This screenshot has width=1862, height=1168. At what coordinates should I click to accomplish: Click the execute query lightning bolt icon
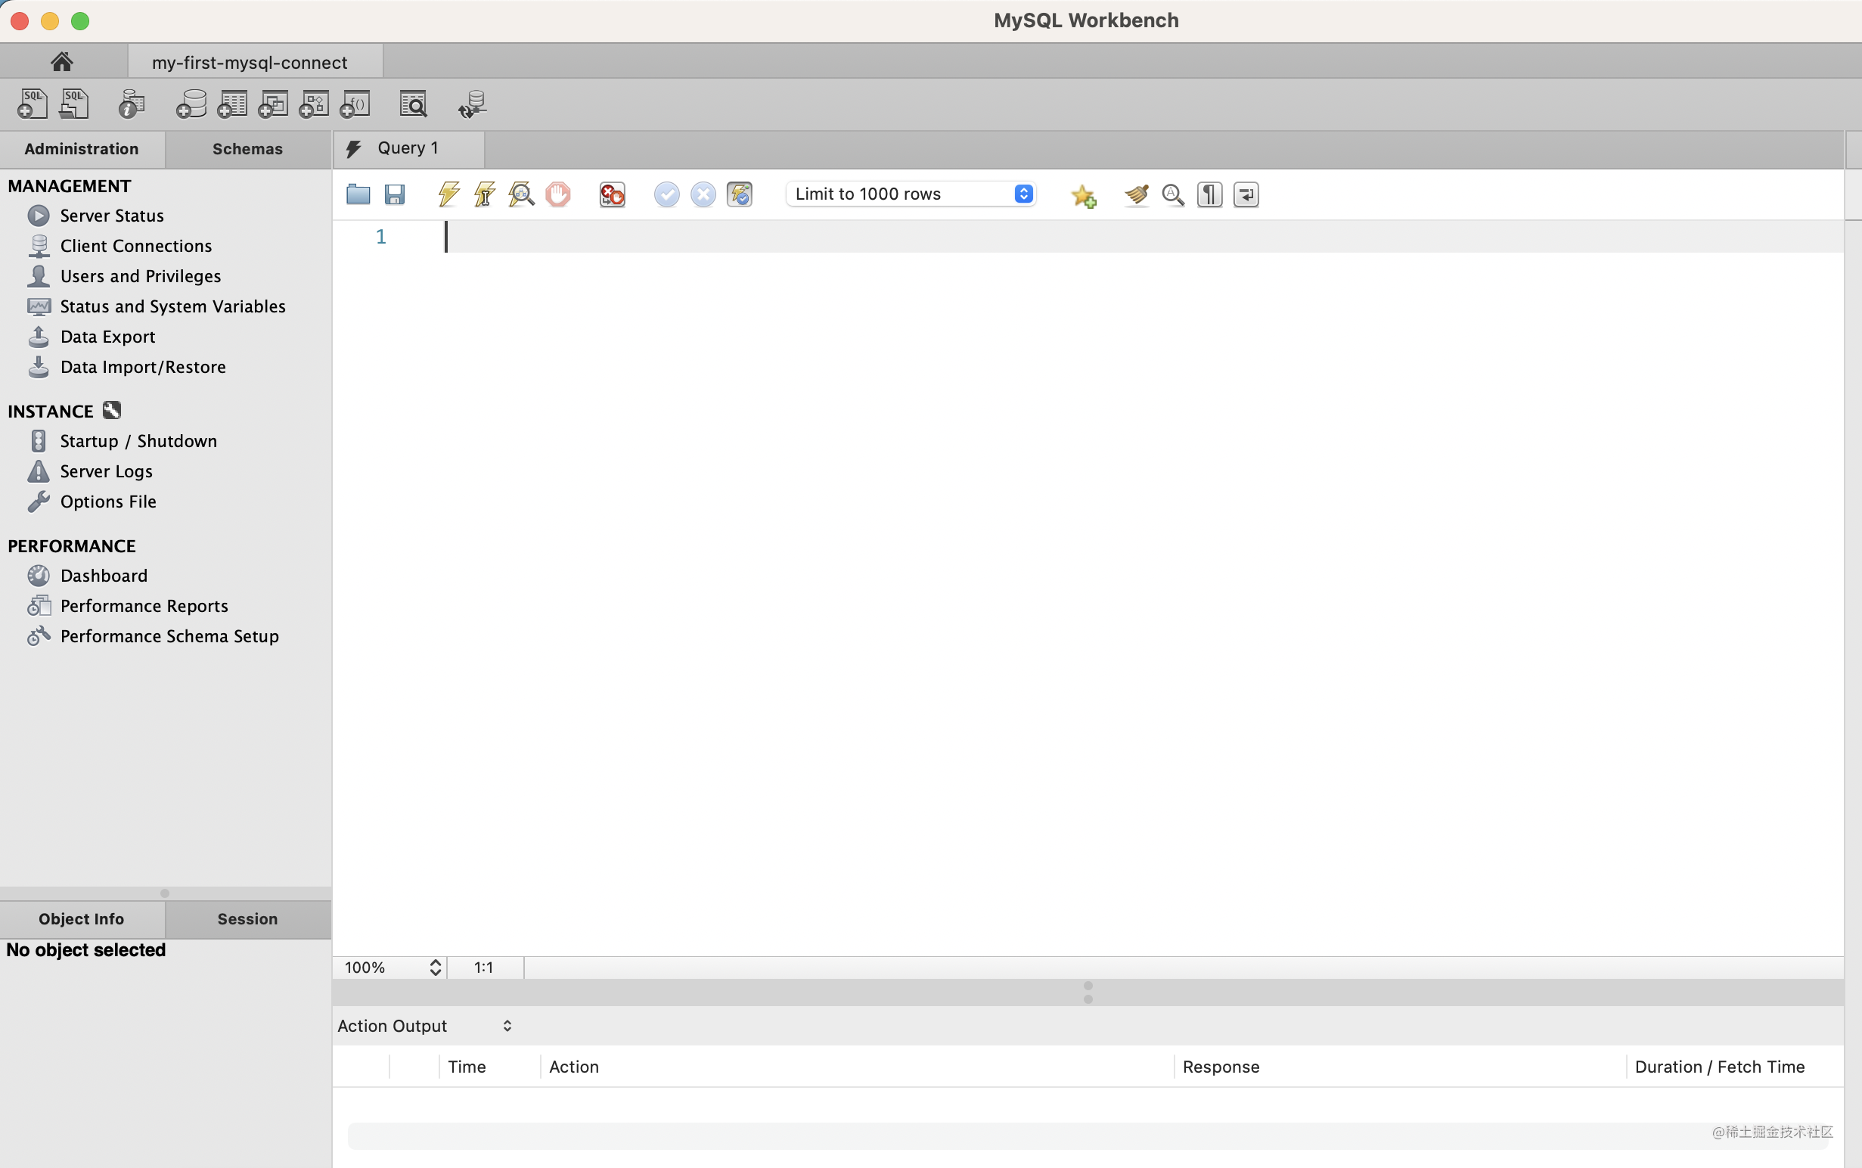click(x=448, y=194)
